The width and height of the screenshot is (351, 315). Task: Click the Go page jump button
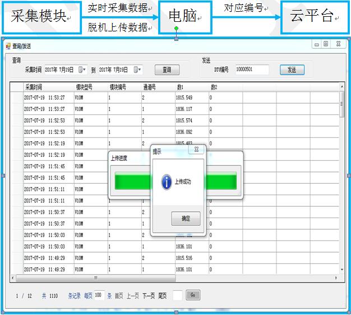click(192, 295)
